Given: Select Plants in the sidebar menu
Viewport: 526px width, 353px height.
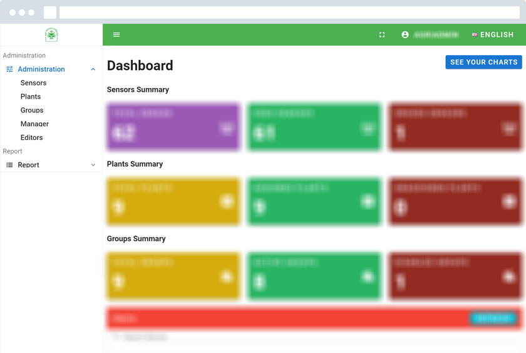Looking at the screenshot, I should pyautogui.click(x=31, y=97).
